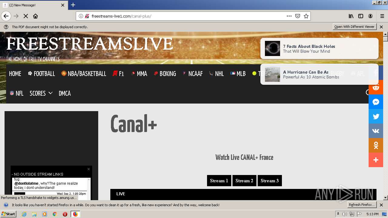
Task: Open black holes ad thumbnail
Action: pyautogui.click(x=273, y=48)
